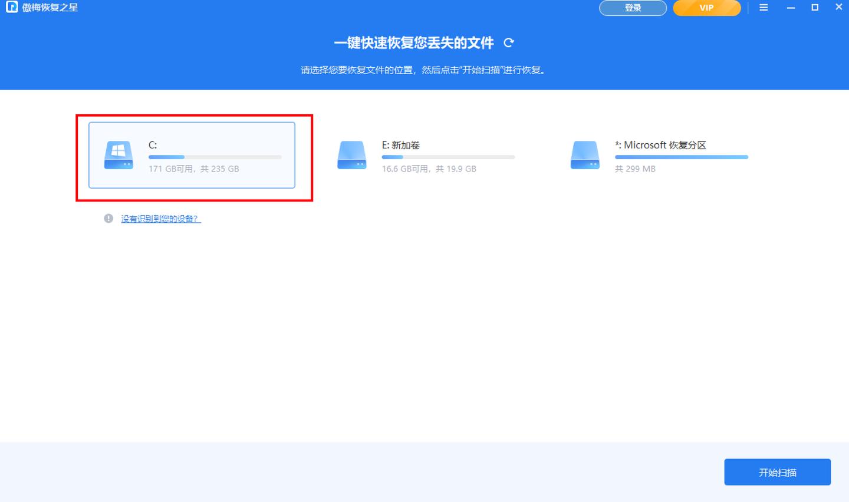Click the refresh icon beside the title
The width and height of the screenshot is (849, 502).
point(508,42)
